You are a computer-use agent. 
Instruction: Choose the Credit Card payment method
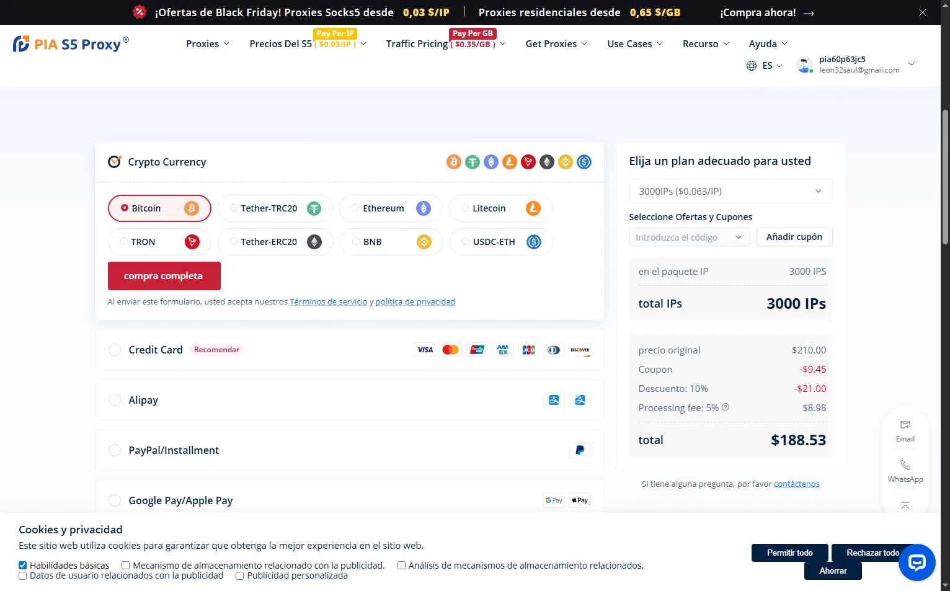pos(115,350)
